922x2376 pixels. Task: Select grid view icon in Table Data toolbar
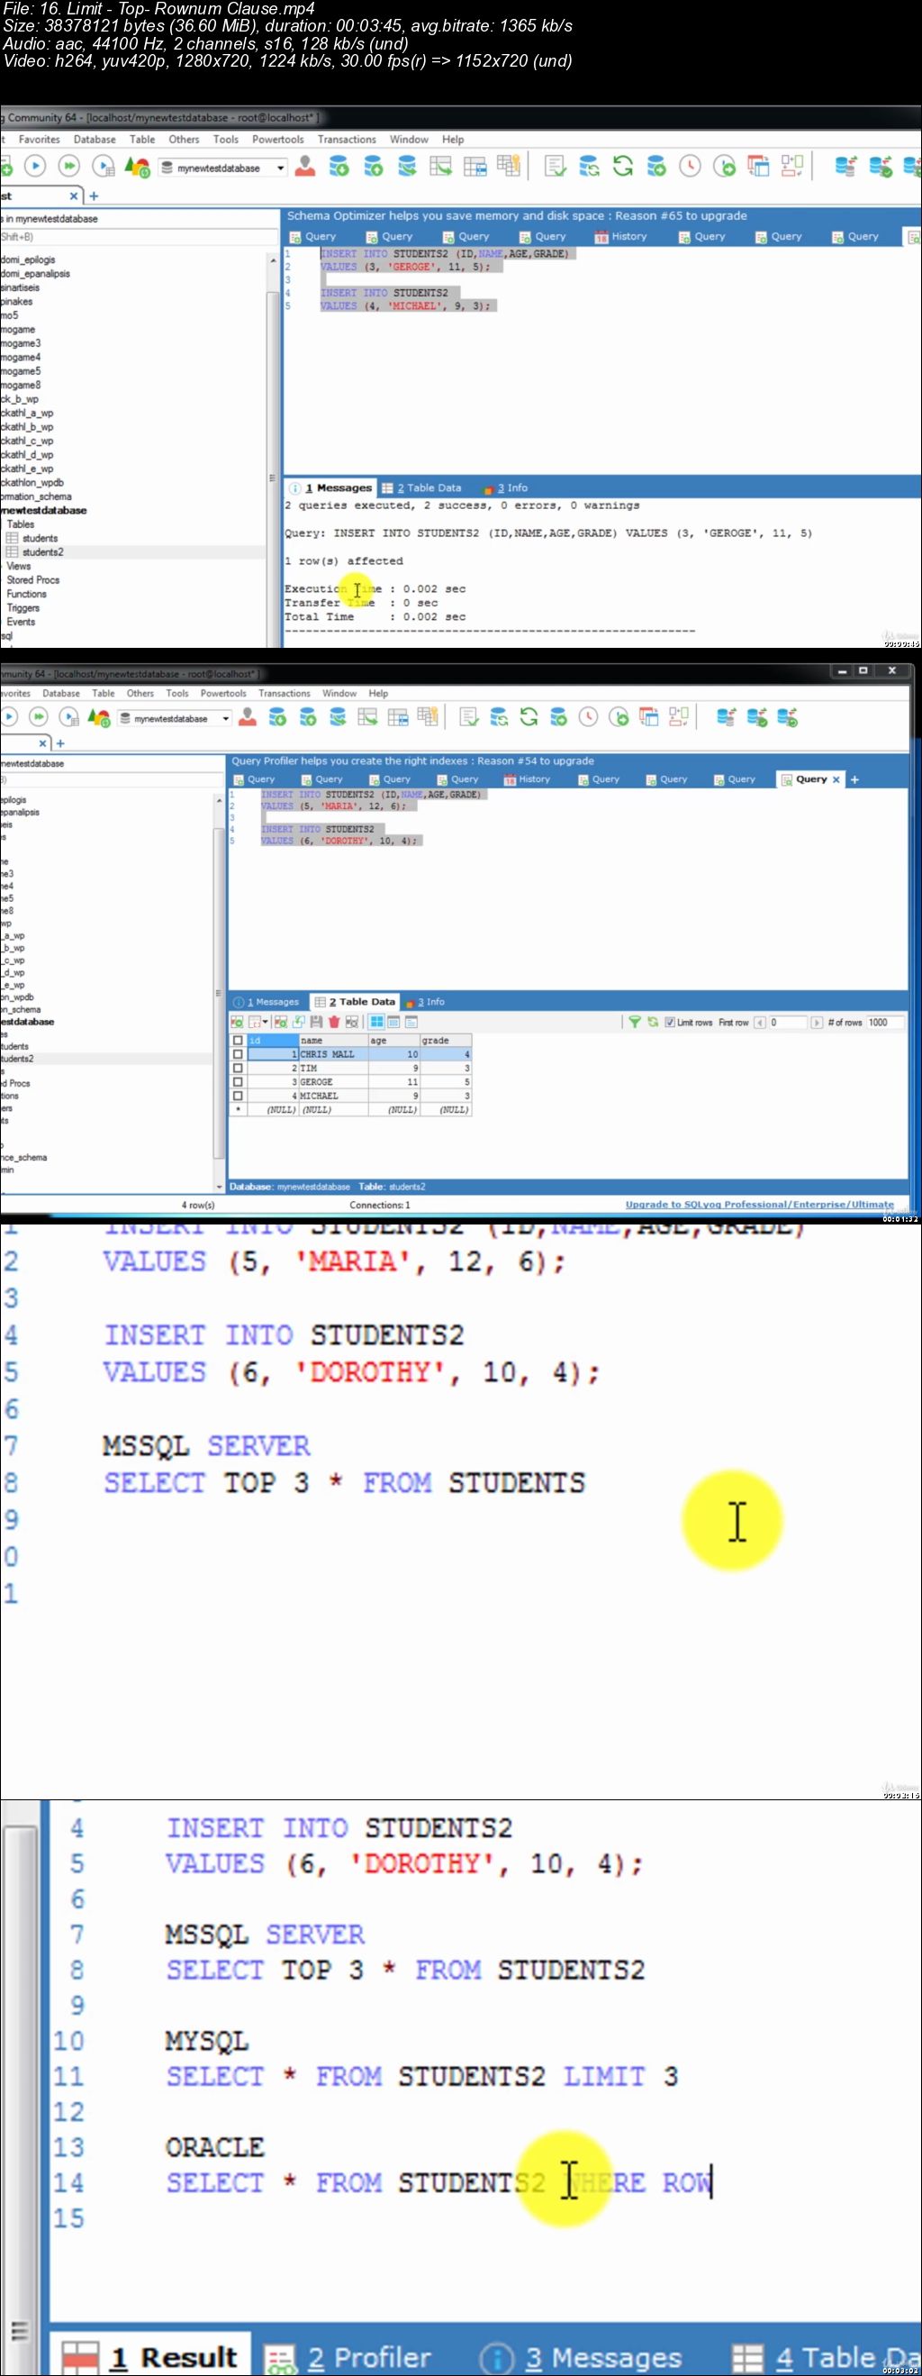click(377, 1022)
